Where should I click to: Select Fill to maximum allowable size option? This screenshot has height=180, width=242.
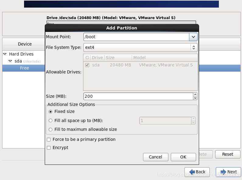[51, 130]
